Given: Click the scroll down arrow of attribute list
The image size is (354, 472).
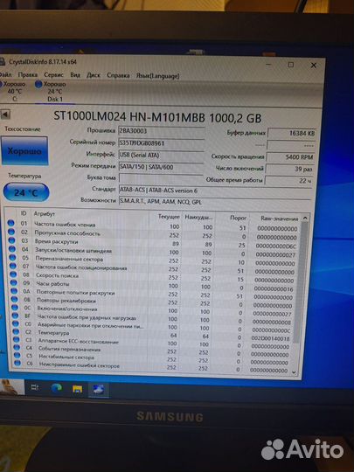Looking at the screenshot, I should coord(294,372).
